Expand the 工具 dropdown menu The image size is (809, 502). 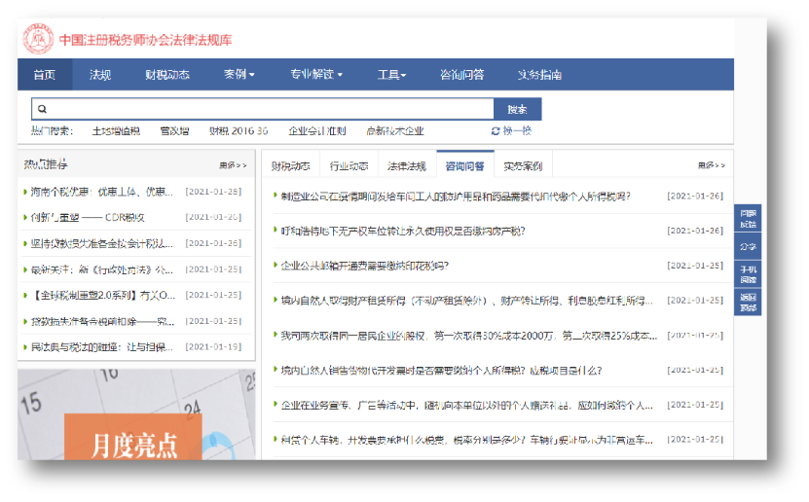[391, 75]
